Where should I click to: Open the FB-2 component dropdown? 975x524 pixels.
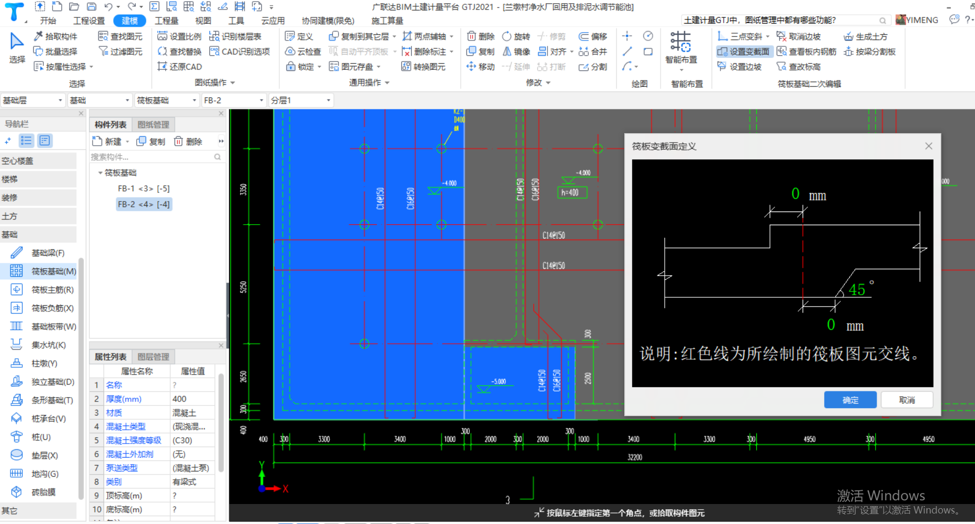point(234,100)
